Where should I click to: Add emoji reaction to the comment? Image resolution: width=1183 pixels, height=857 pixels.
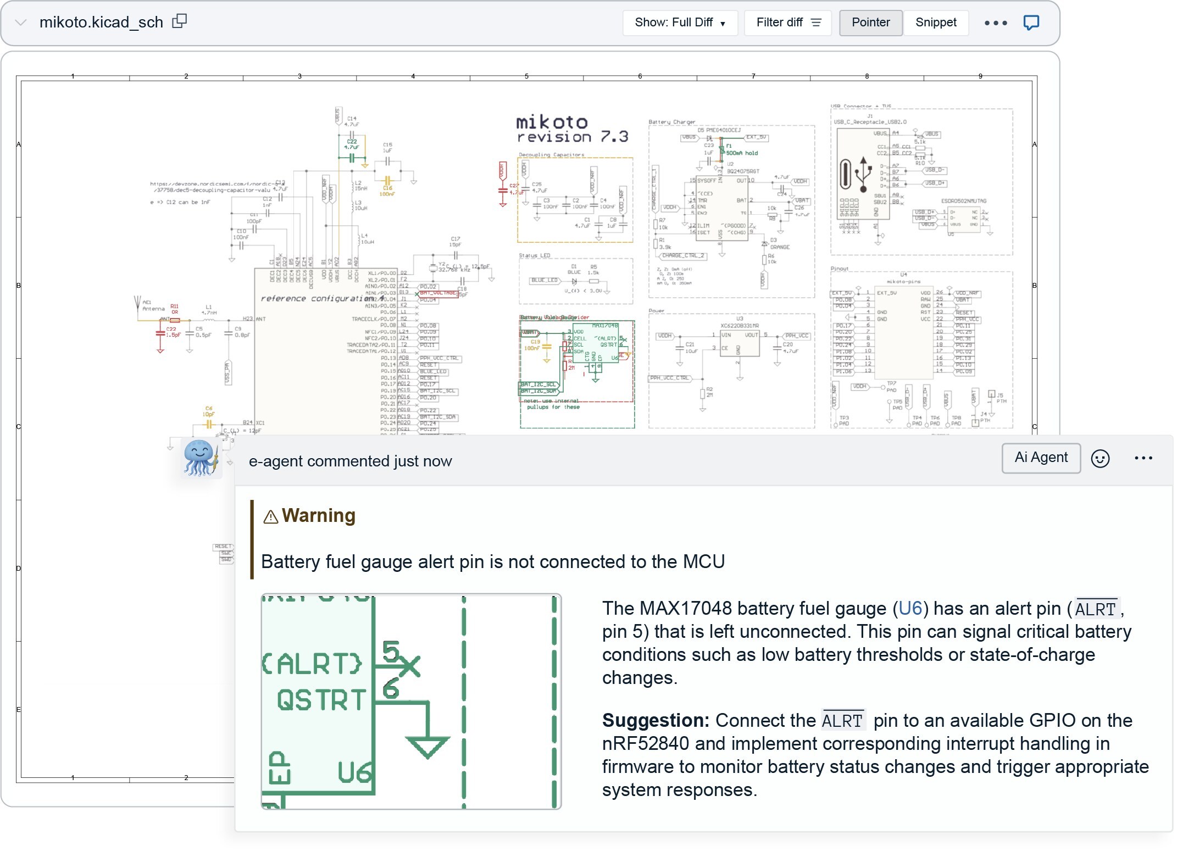pos(1100,458)
